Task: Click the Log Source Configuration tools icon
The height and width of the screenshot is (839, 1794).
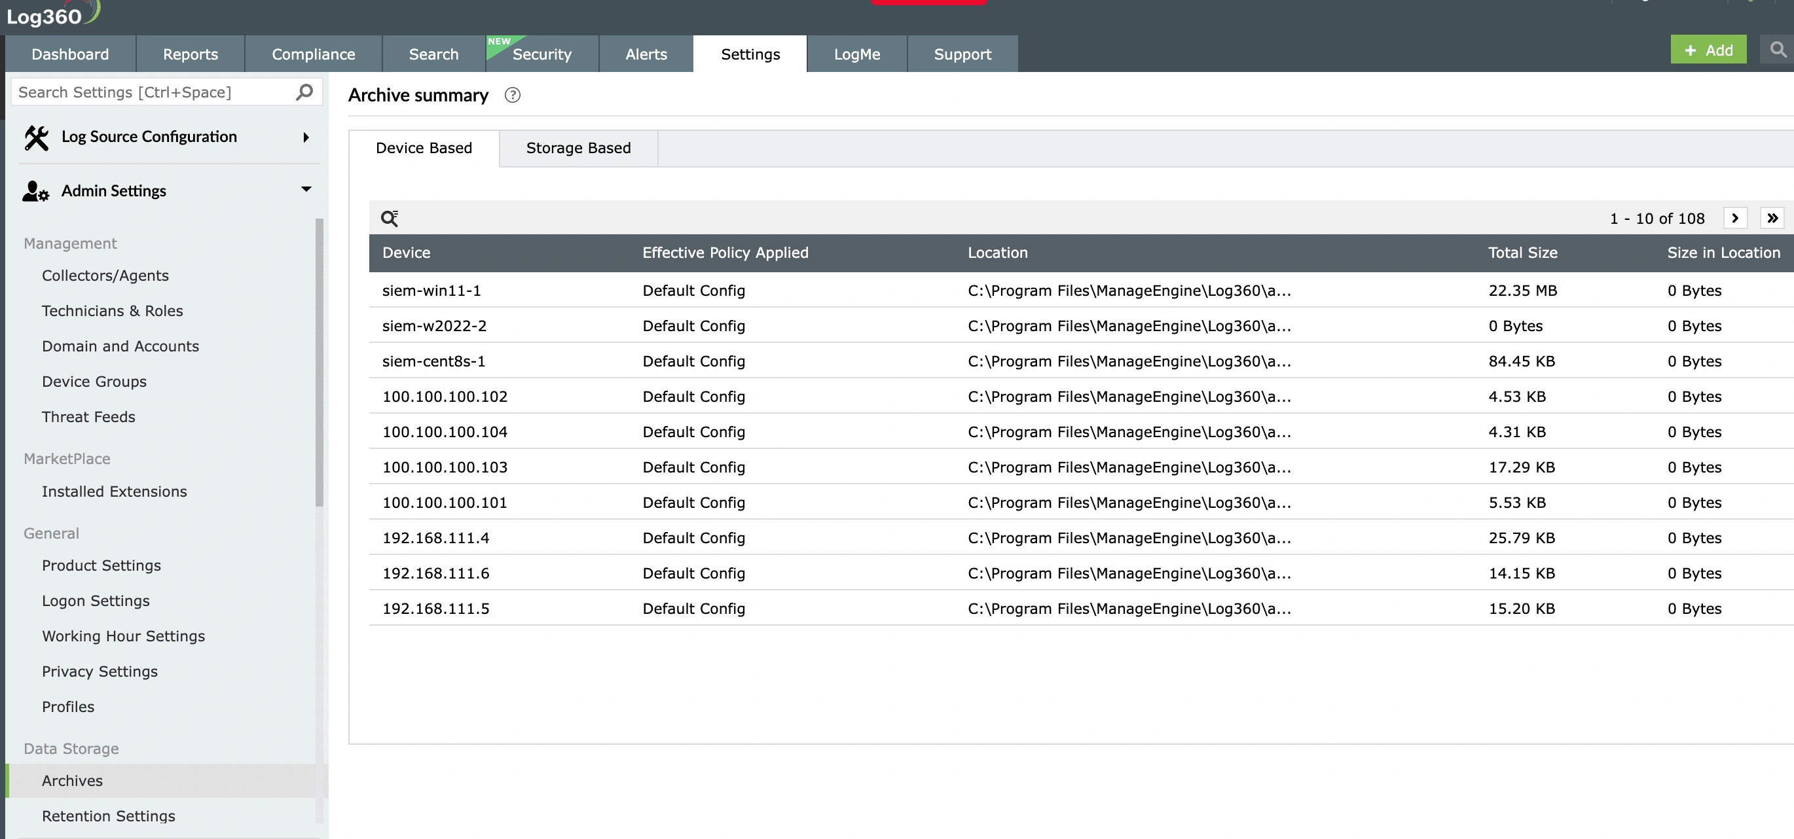Action: pos(36,137)
